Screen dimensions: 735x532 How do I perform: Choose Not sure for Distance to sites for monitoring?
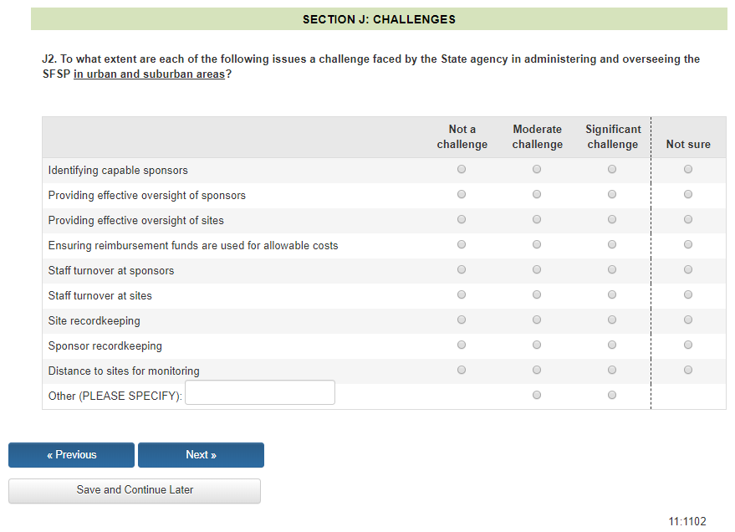688,370
